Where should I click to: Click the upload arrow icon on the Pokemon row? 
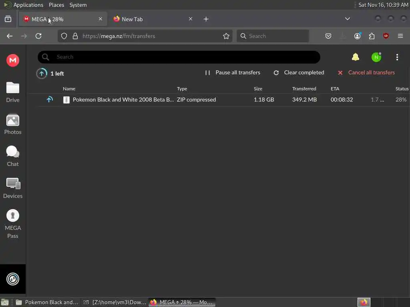pyautogui.click(x=50, y=100)
